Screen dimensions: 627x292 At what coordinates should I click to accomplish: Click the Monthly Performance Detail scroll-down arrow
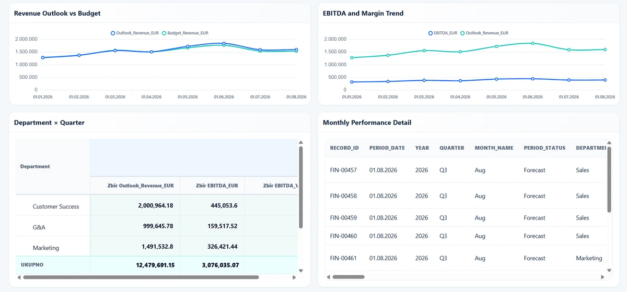point(609,271)
